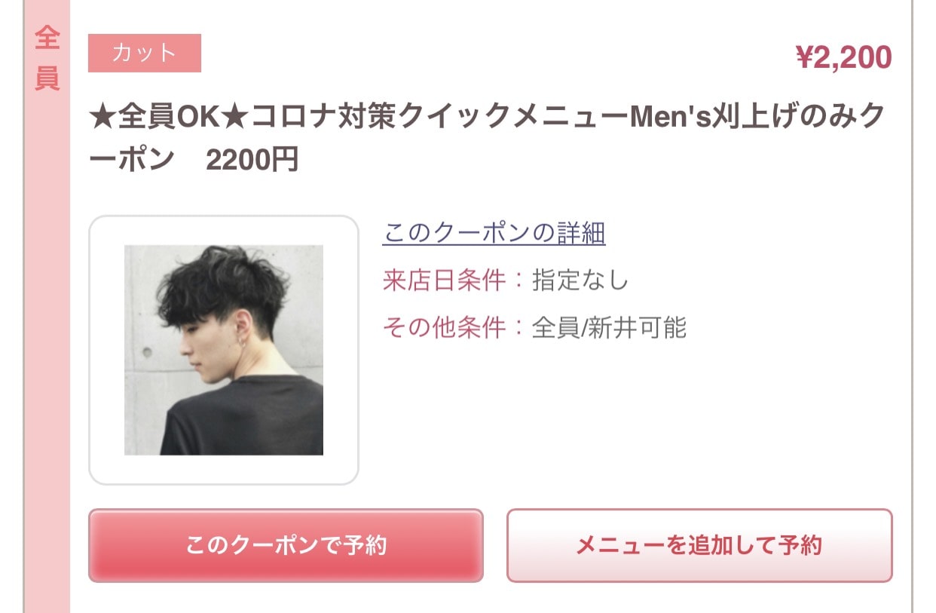
Task: Click the カット category tag
Action: click(x=145, y=53)
